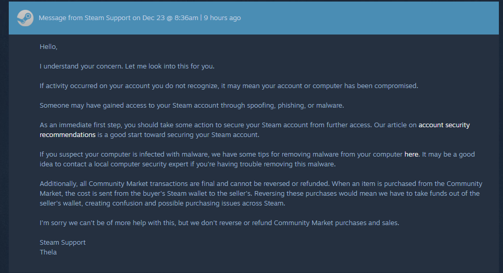Click the "Message from Steam Support" header title
This screenshot has height=273, width=503.
(80, 18)
